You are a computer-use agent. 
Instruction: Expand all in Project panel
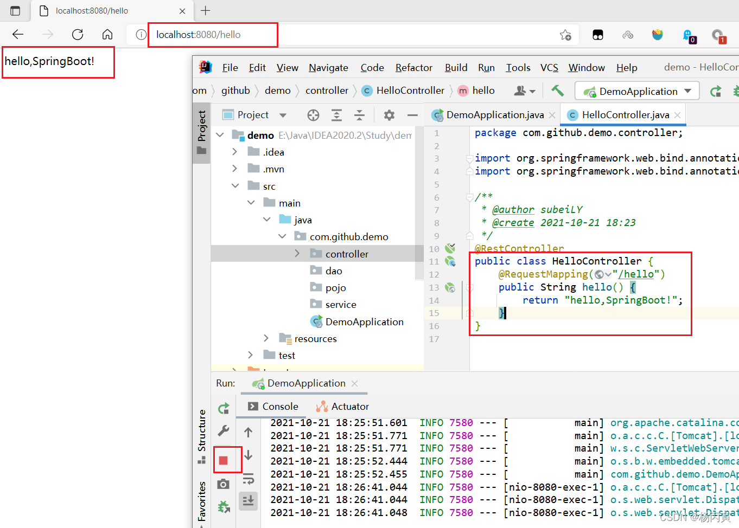336,115
